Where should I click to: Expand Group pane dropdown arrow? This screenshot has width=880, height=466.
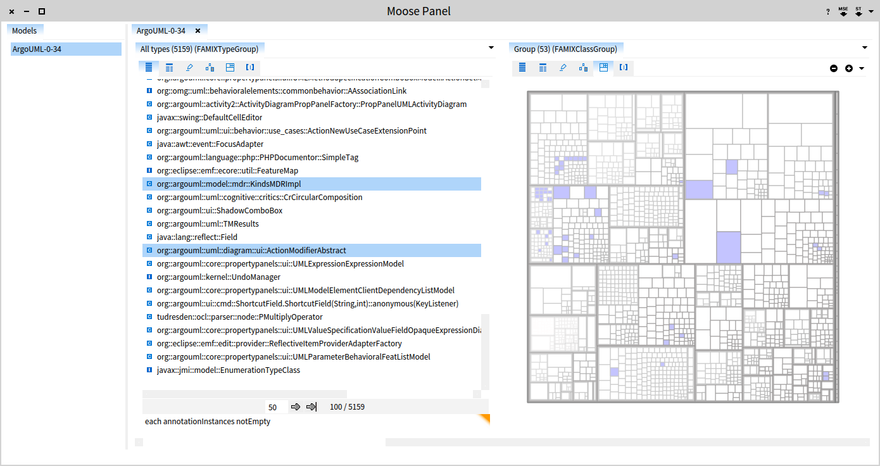point(865,48)
